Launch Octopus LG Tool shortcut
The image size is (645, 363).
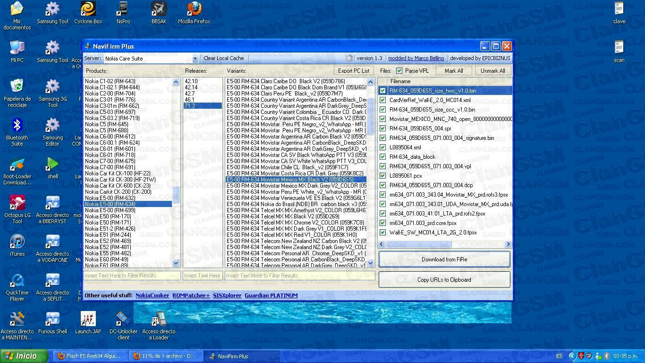(17, 209)
